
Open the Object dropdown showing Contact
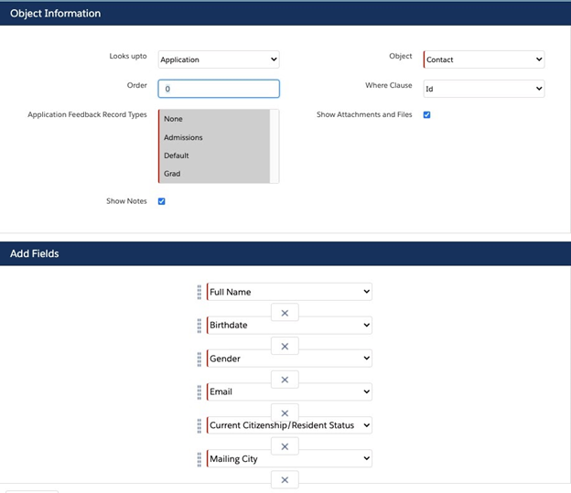click(484, 59)
